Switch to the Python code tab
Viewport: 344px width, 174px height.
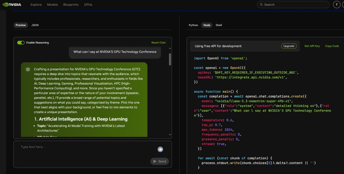pyautogui.click(x=193, y=25)
